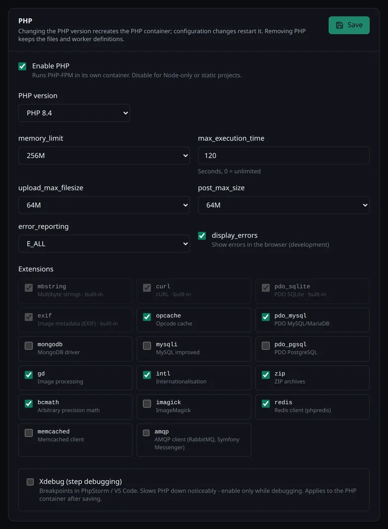Click the built-in exif extension checkbox
388x529 pixels.
point(29,317)
